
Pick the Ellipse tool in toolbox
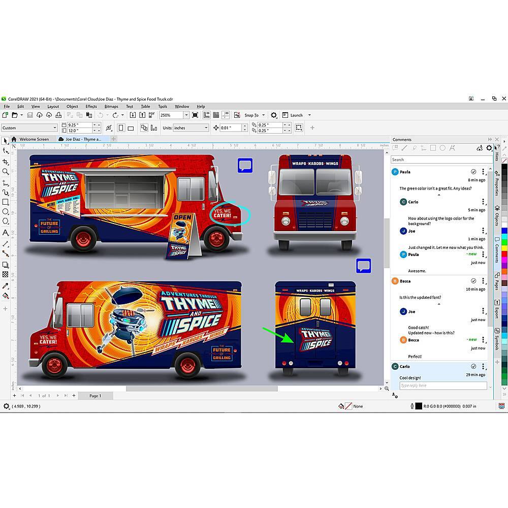[6, 211]
